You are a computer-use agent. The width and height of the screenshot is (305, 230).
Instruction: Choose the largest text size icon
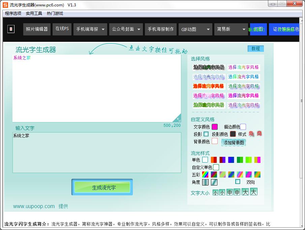254,192
